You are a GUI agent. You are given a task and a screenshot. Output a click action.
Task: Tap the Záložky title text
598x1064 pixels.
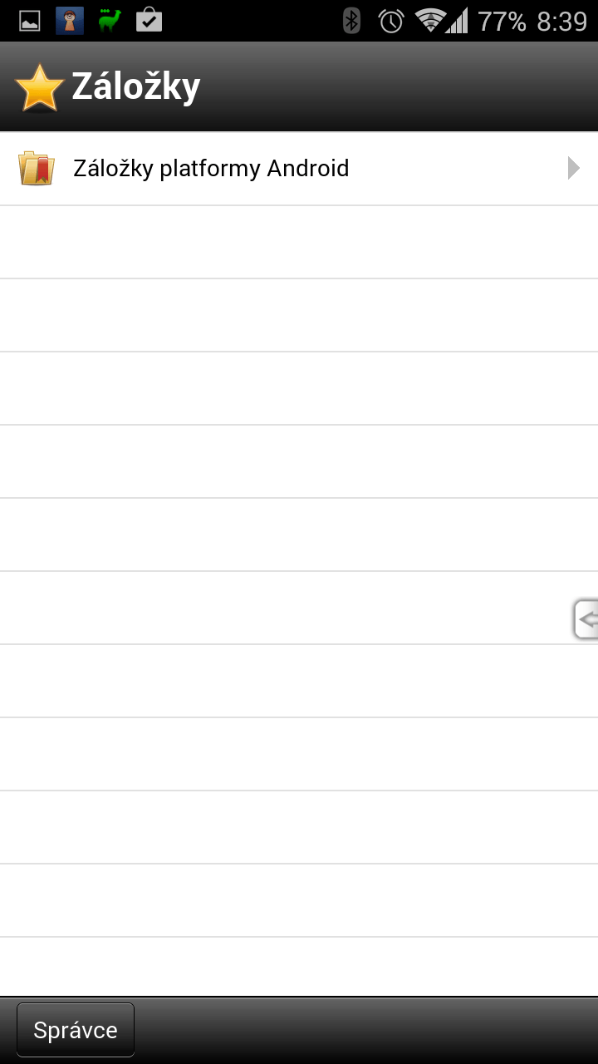pos(136,86)
